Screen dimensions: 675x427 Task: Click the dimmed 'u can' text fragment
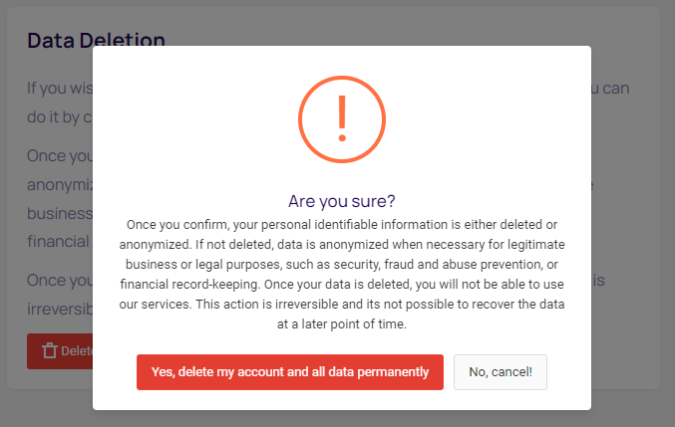(610, 89)
